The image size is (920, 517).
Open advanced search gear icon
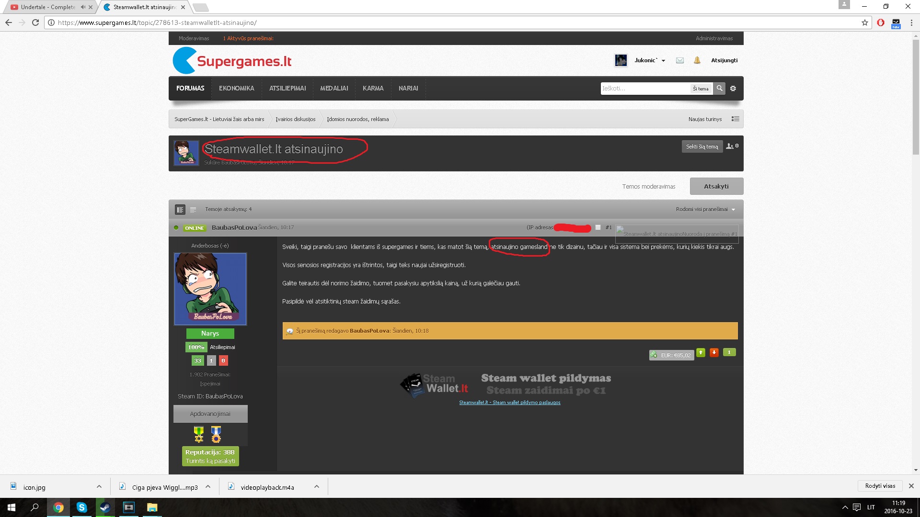pos(733,89)
